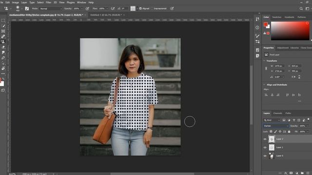The image size is (312, 175).
Task: Click the Flip horizontal icon in Transform
Action: click(x=293, y=77)
